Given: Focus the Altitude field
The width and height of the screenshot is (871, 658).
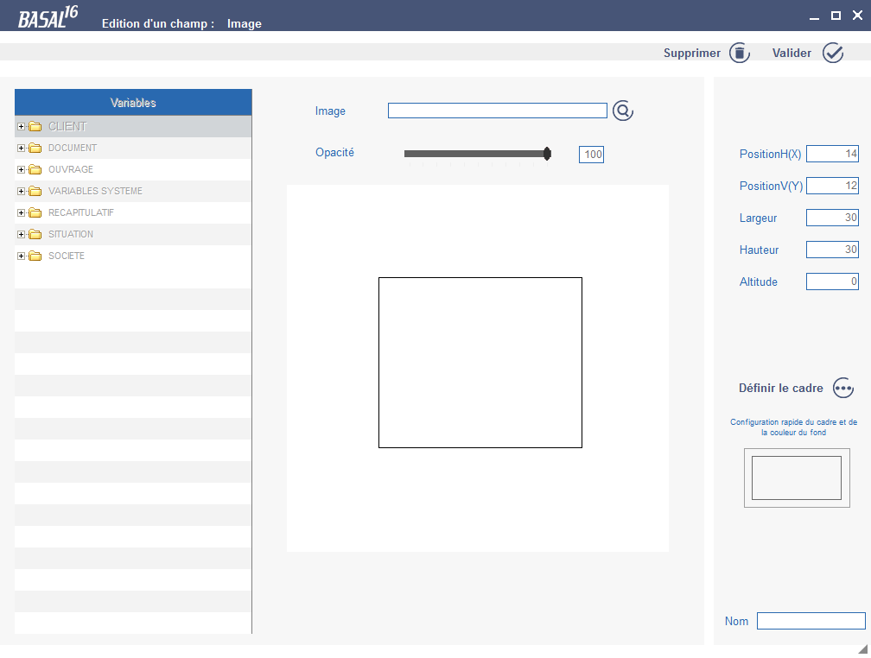Looking at the screenshot, I should click(x=832, y=282).
